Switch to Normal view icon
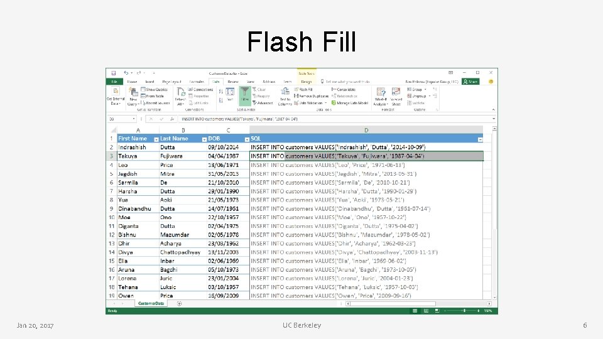603x339 pixels. pyautogui.click(x=415, y=311)
